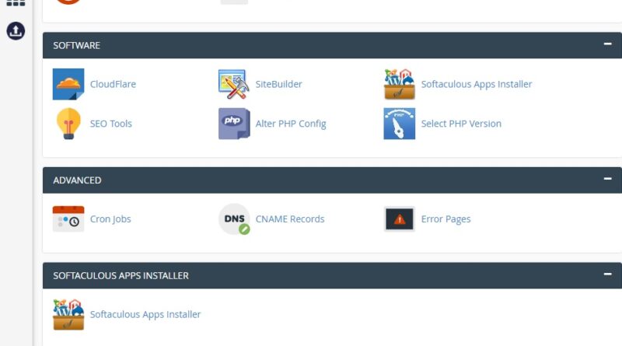
Task: Click the sidebar grid icon
Action: coord(16,2)
